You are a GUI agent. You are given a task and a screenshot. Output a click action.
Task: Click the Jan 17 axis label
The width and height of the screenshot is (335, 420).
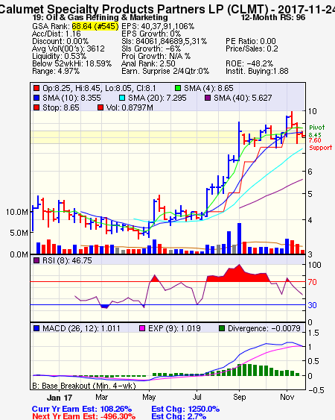click(x=60, y=398)
